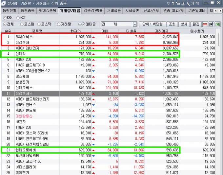
Task: Select the 코스닥 radio button
Action: pos(39,25)
